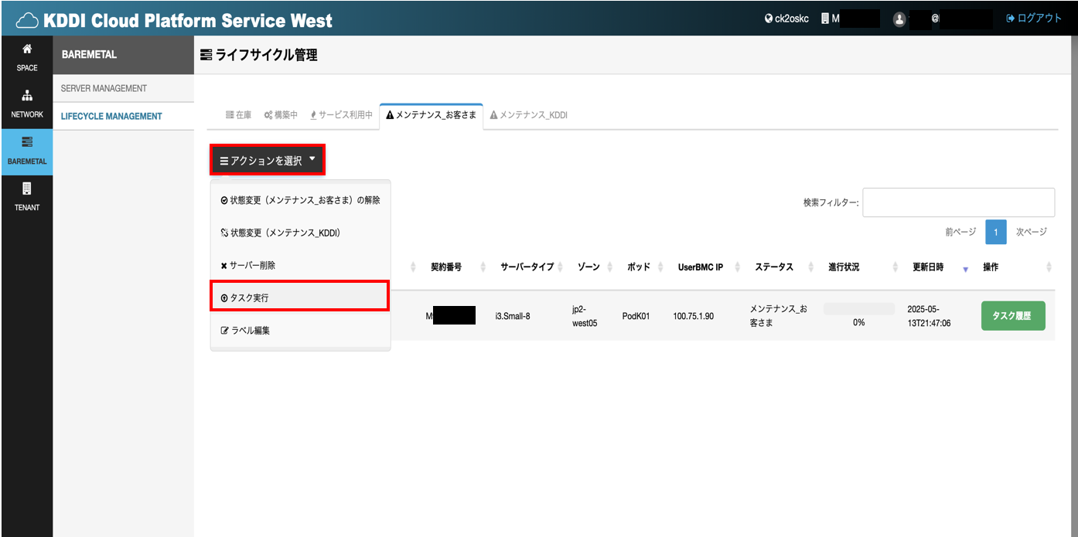
Task: Sort table by サーバータイプ column
Action: pyautogui.click(x=527, y=267)
